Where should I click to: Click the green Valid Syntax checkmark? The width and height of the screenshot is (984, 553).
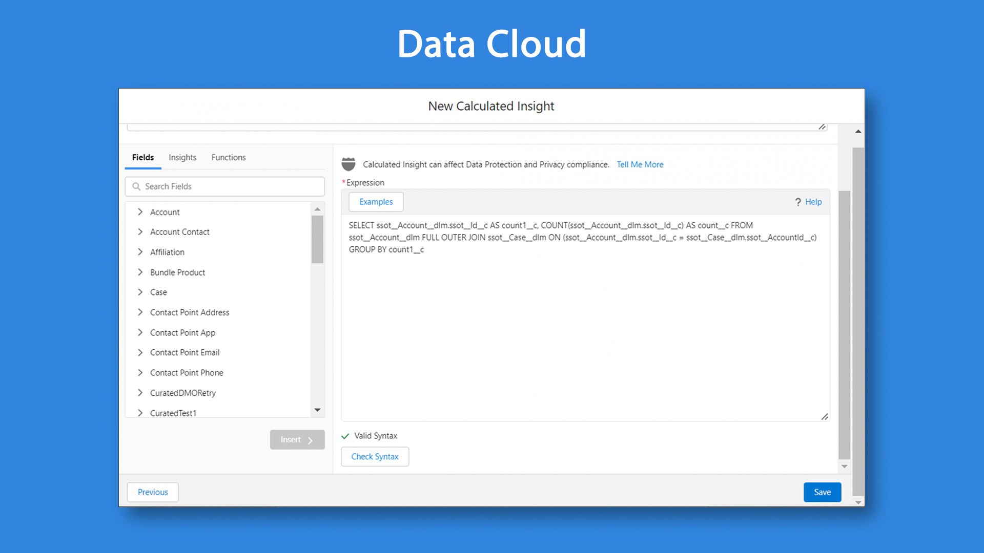click(x=345, y=436)
